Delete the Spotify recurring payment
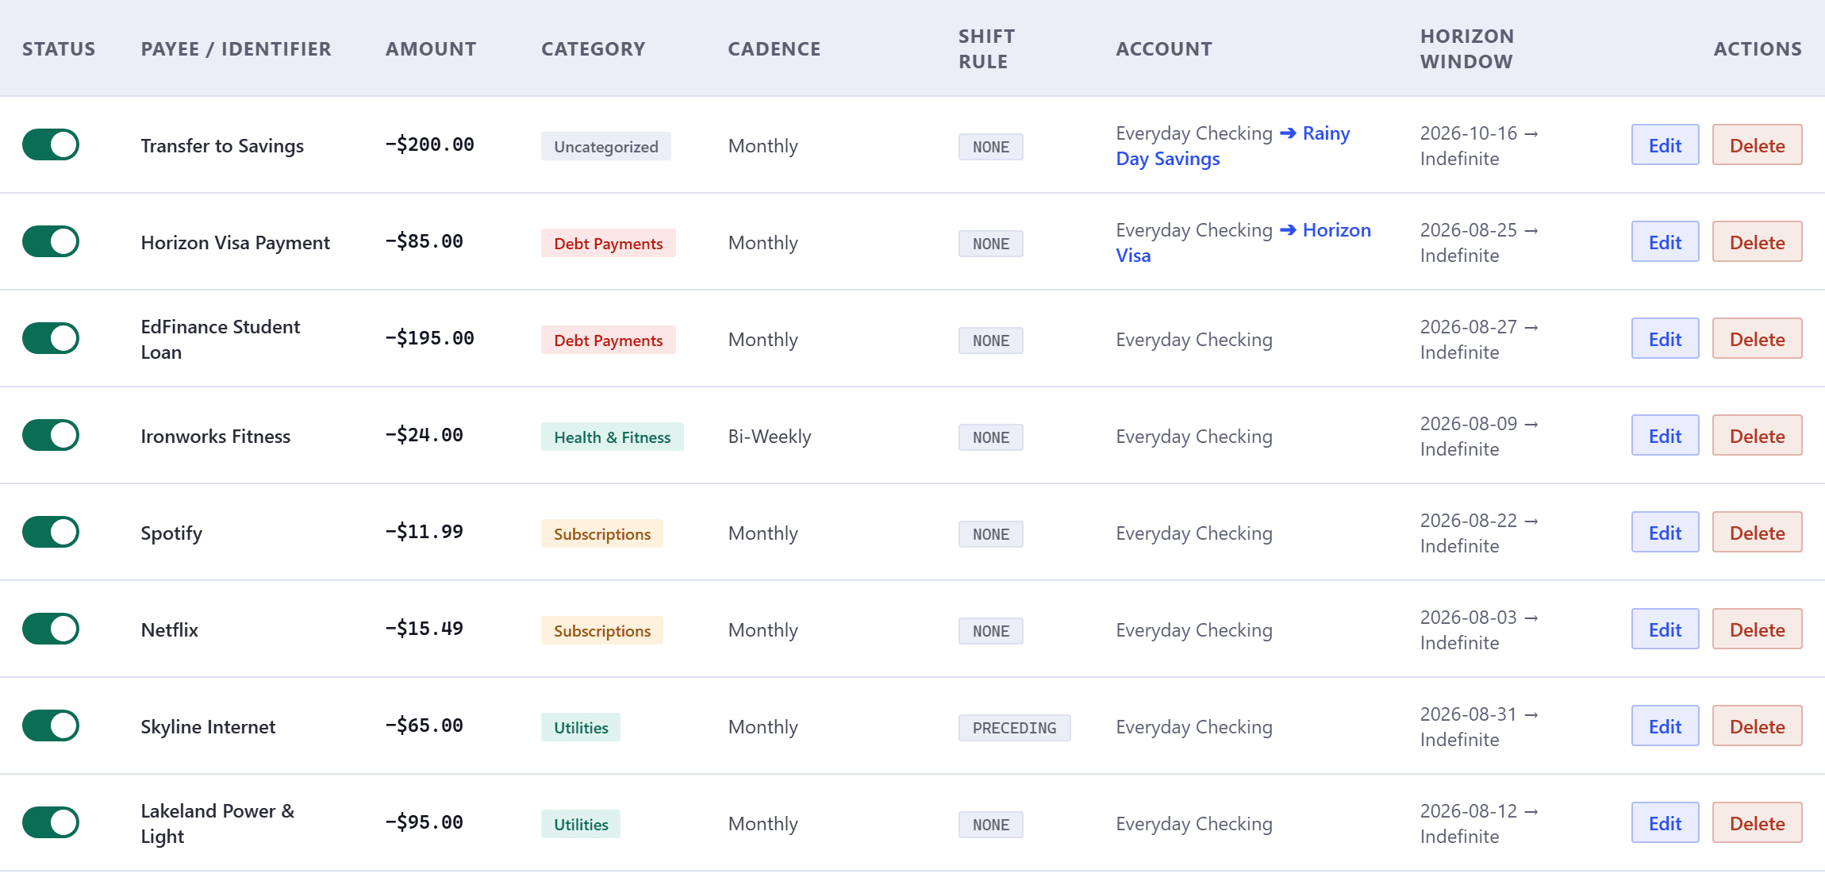Image resolution: width=1825 pixels, height=889 pixels. [1757, 532]
